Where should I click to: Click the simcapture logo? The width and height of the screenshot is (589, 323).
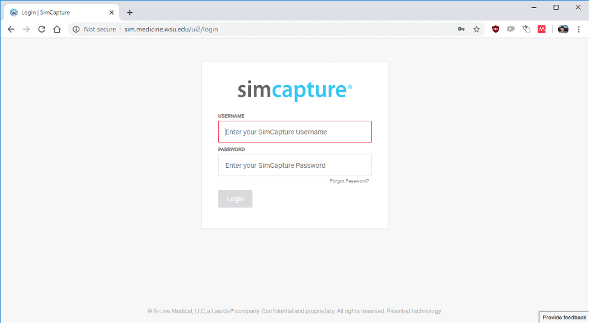tap(295, 91)
